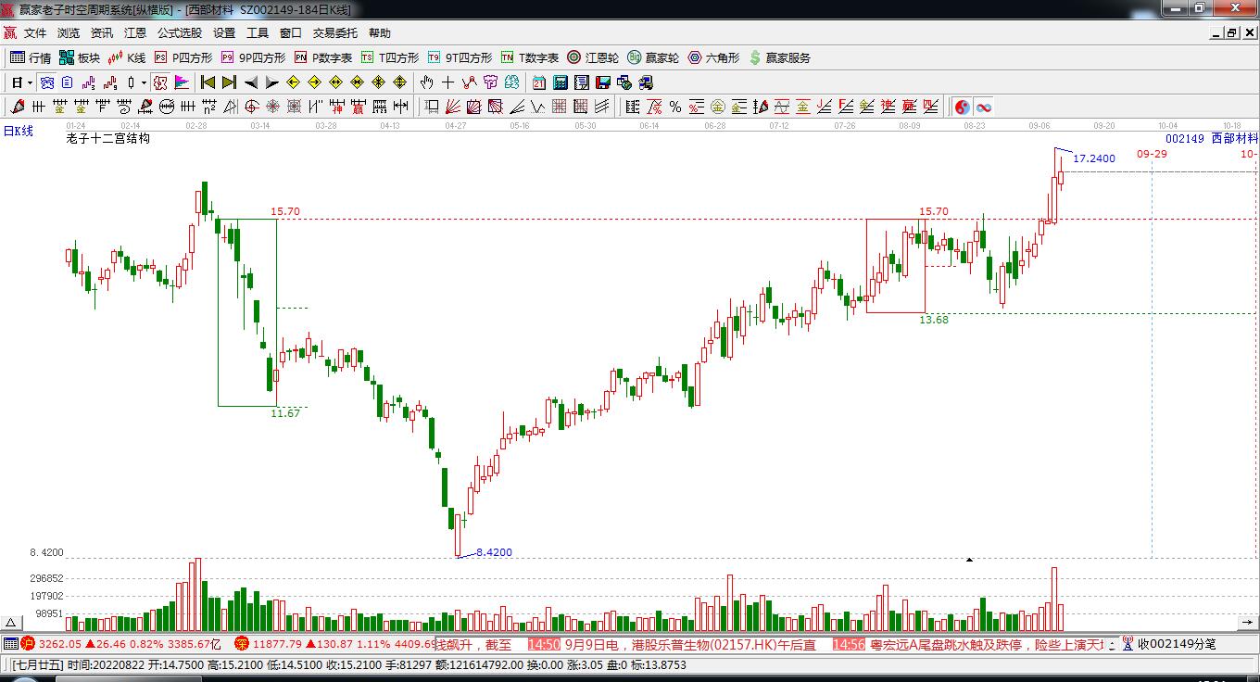Click the red-blue yin-yang icon
The image size is (1260, 682).
coord(962,107)
